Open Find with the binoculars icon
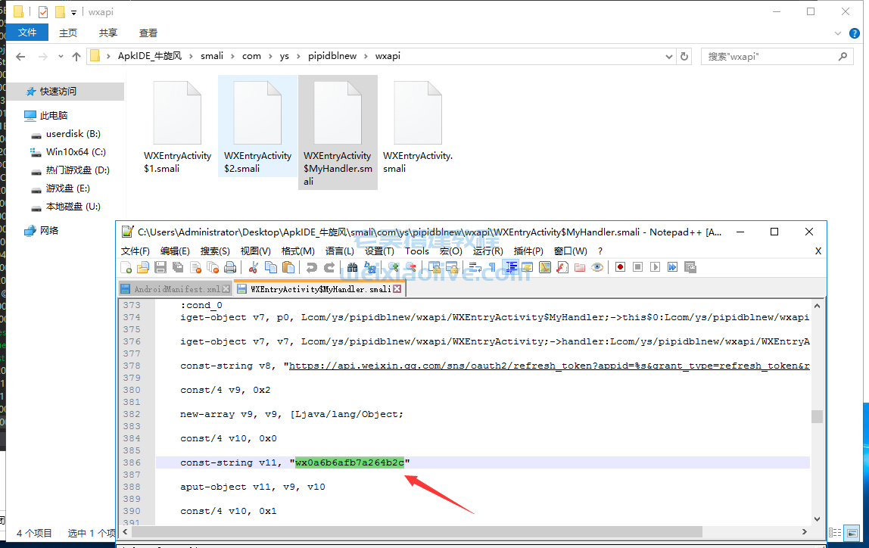Screen dimensions: 869x548 pyautogui.click(x=352, y=267)
